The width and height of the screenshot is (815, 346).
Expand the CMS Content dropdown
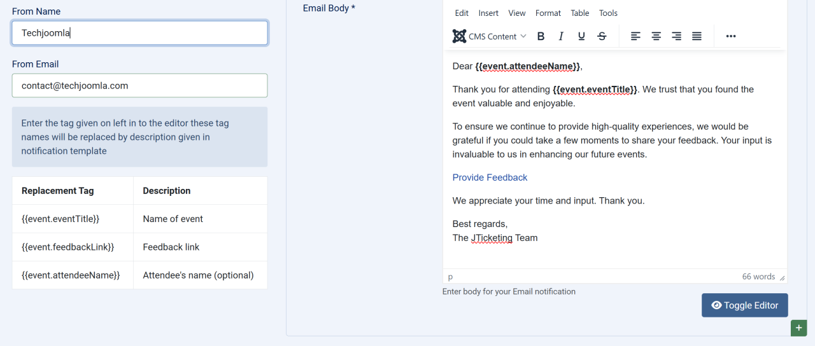(490, 36)
